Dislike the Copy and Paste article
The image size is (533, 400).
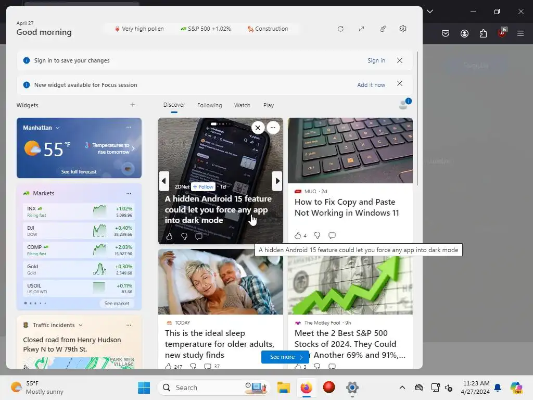tap(317, 235)
